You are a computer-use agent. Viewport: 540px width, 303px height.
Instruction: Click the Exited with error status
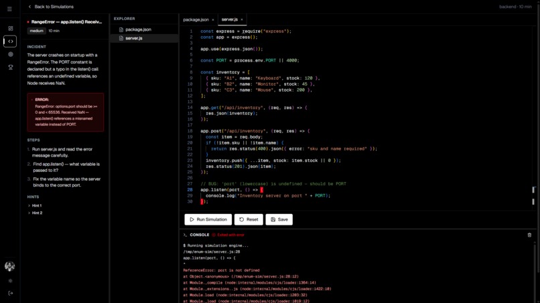click(x=228, y=235)
